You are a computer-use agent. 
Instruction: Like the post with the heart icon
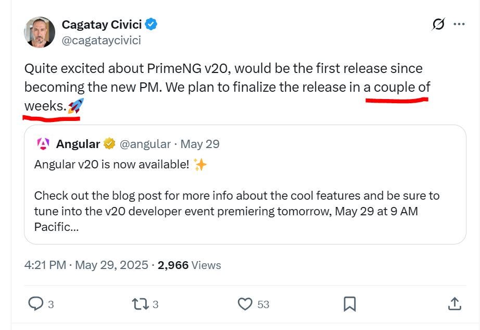tap(245, 304)
